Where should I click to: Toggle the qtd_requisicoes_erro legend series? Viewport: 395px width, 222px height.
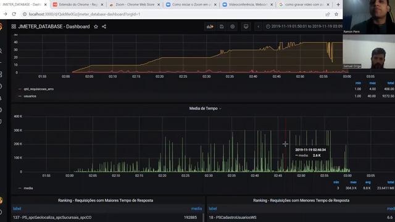coord(38,89)
